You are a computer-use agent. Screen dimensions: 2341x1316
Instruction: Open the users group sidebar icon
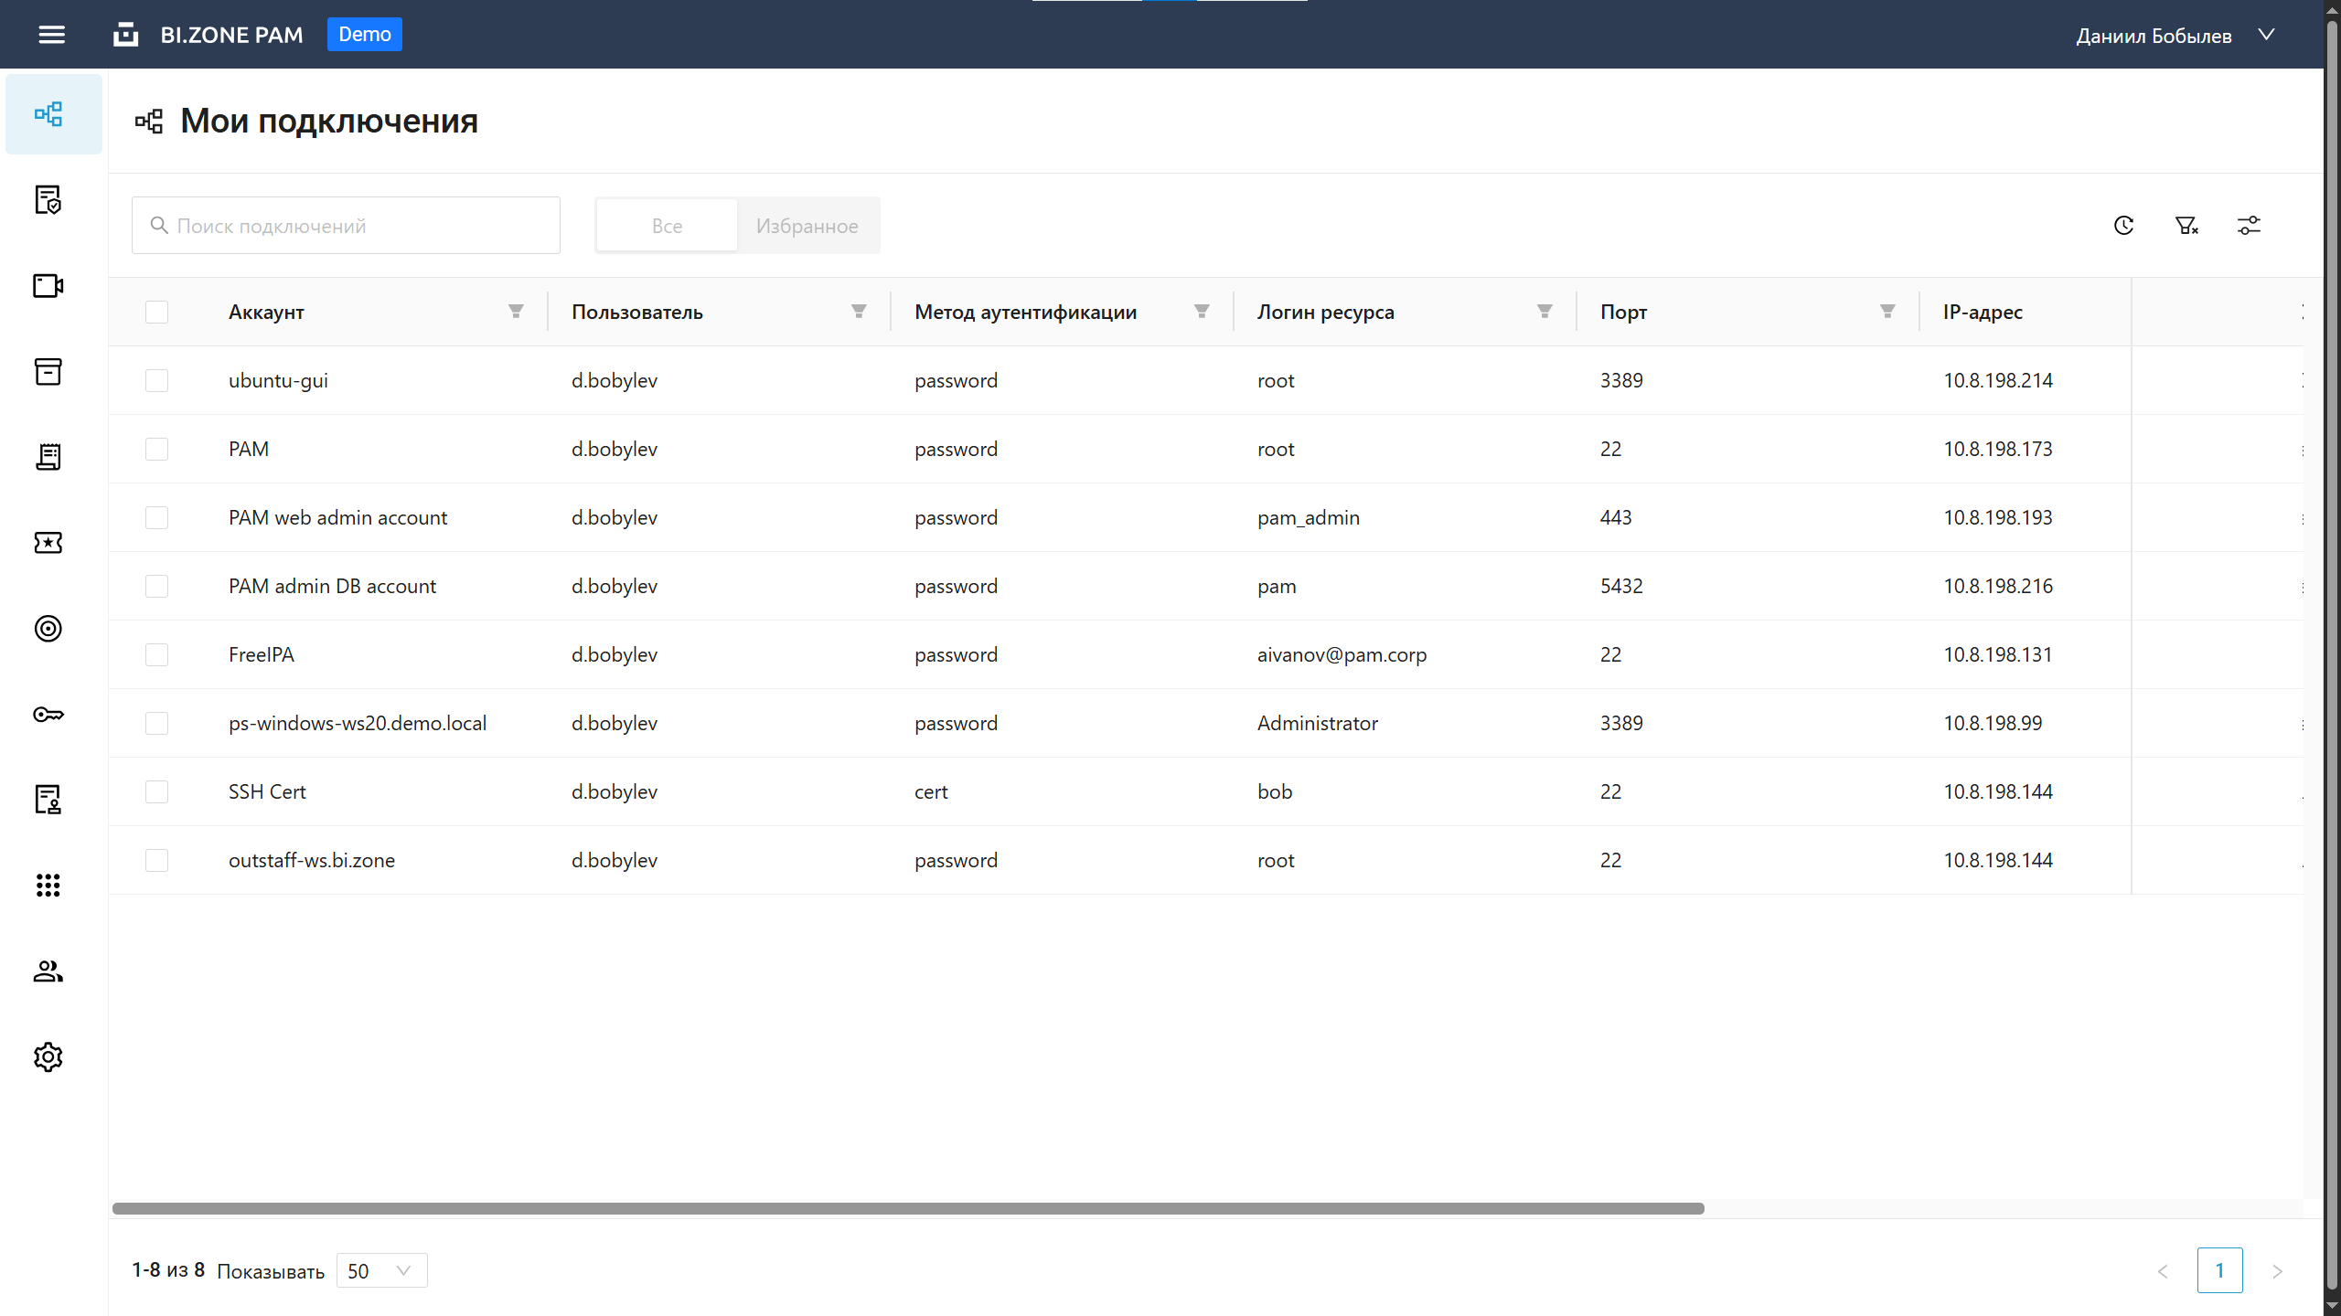[x=48, y=971]
